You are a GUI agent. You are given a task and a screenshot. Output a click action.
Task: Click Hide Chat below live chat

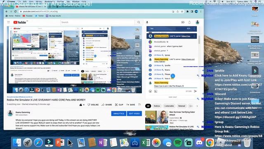click(x=173, y=97)
